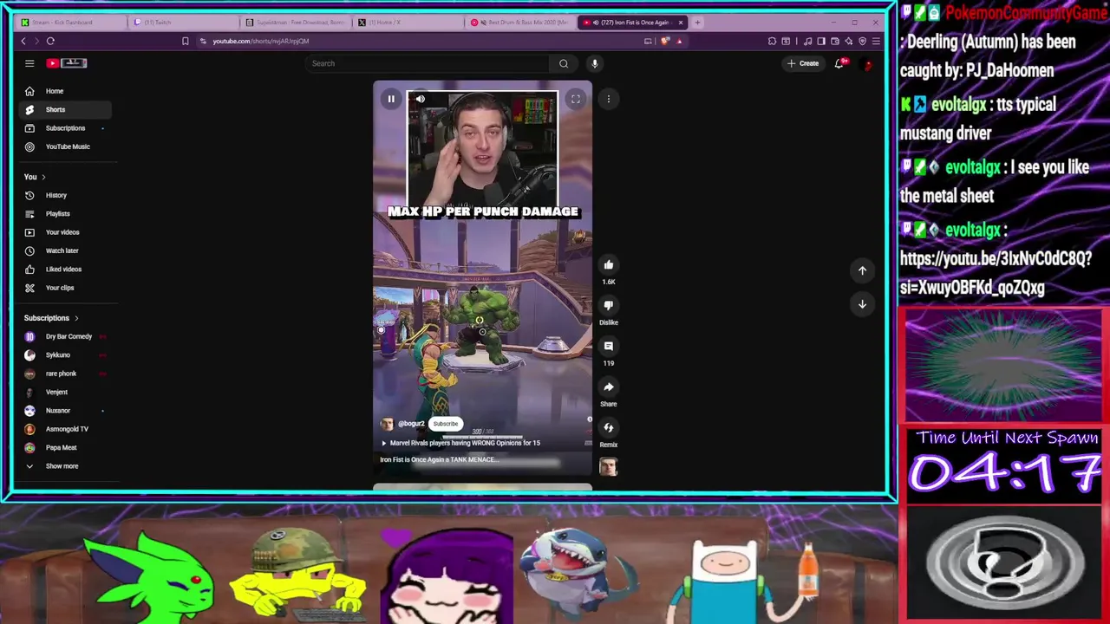This screenshot has width=1110, height=624.
Task: Open YouTube notifications bell
Action: pyautogui.click(x=839, y=63)
